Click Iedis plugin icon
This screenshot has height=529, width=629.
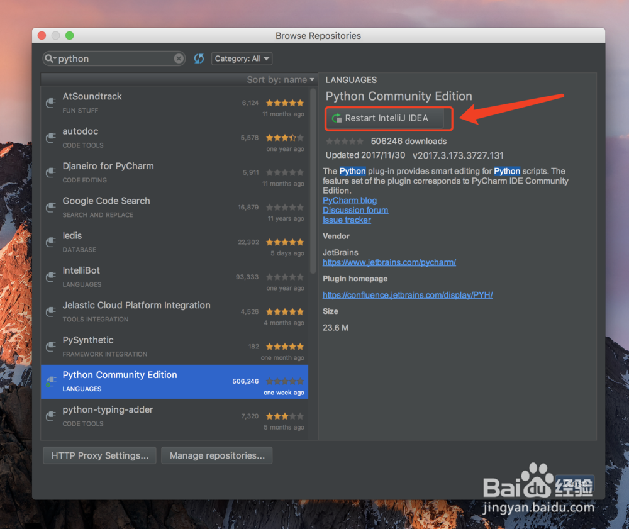51,242
